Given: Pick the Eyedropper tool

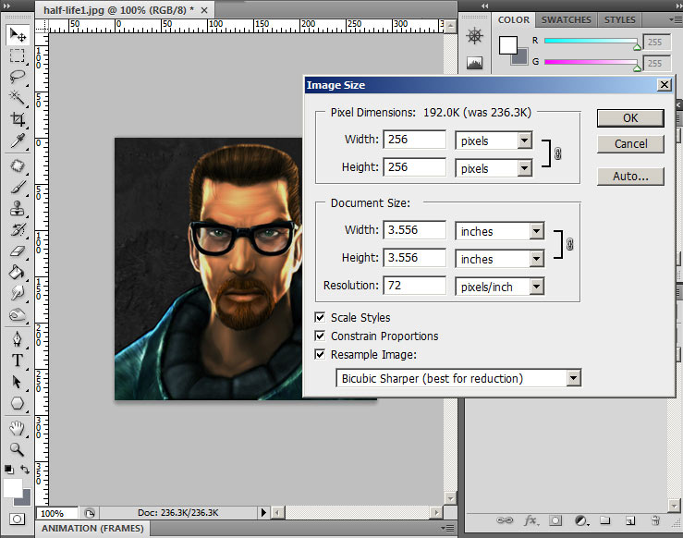Looking at the screenshot, I should [x=18, y=141].
